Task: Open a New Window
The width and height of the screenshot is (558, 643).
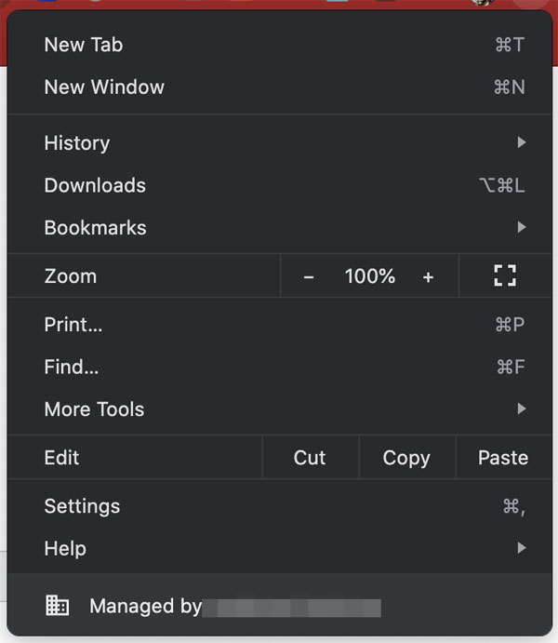Action: [104, 87]
